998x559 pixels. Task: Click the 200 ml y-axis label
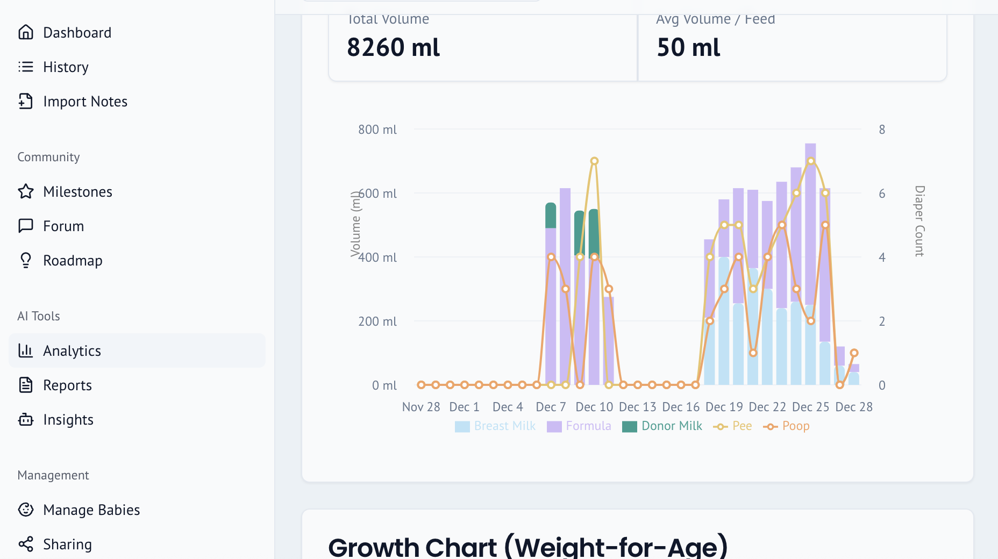[377, 321]
